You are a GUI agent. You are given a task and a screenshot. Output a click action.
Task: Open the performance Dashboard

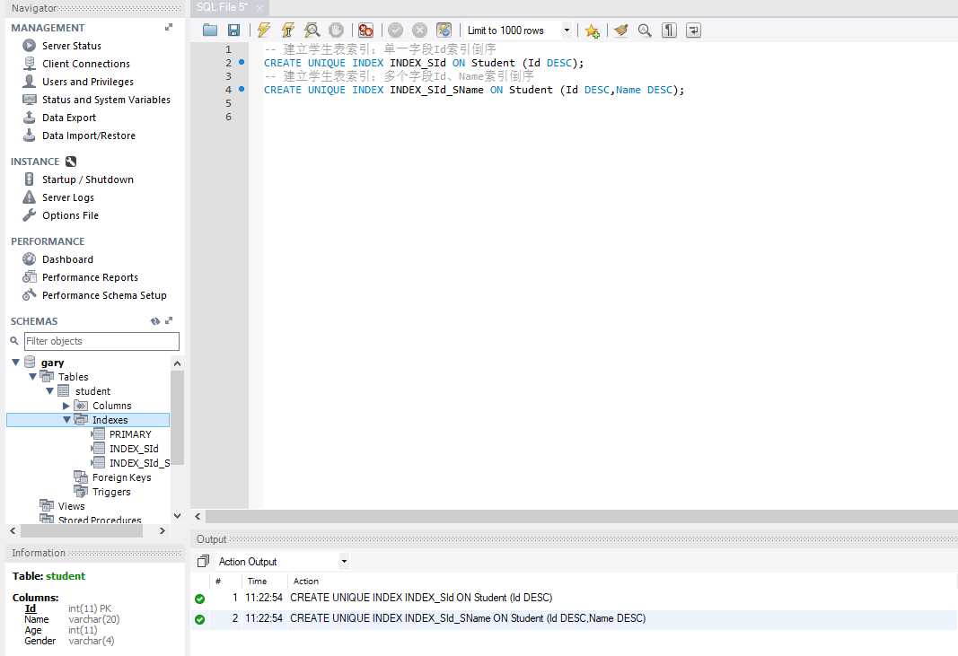pos(67,259)
